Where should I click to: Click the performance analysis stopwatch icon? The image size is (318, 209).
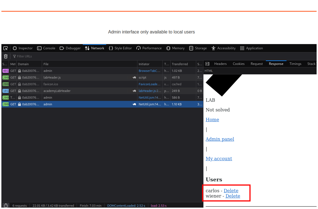[6, 206]
